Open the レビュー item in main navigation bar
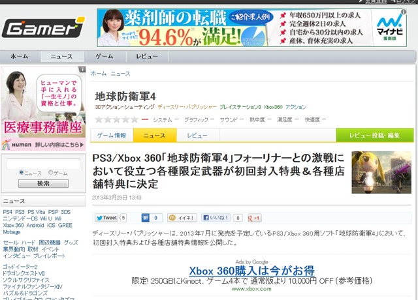The width and height of the screenshot is (418, 300). pos(147,57)
